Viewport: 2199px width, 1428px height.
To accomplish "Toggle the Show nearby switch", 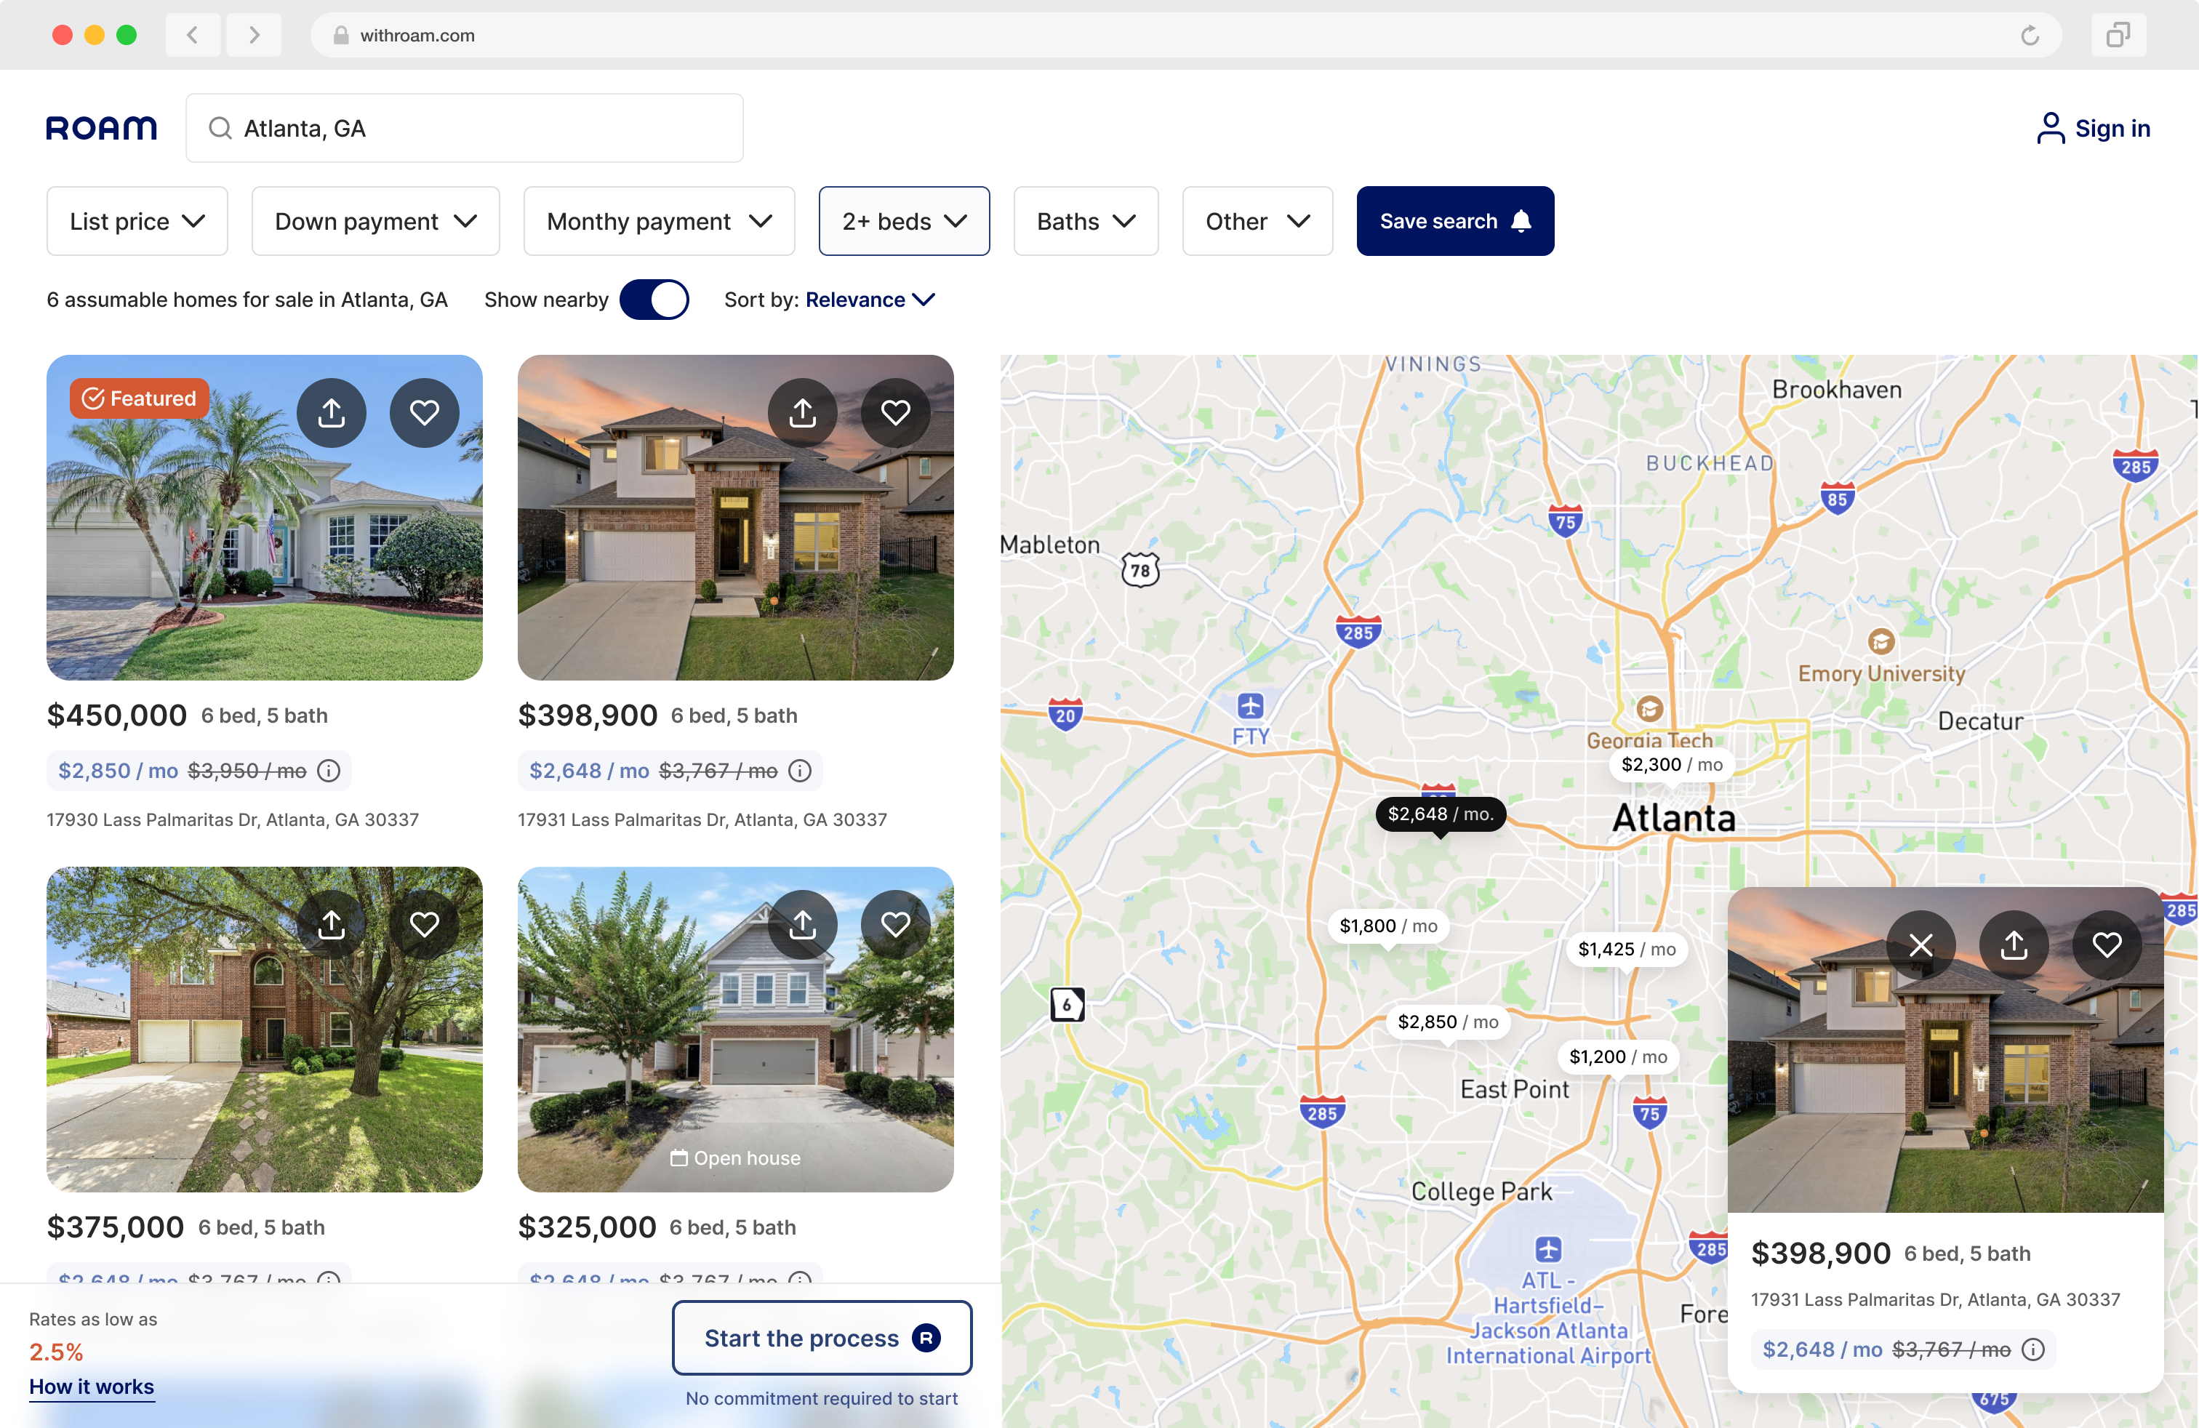I will tap(654, 300).
